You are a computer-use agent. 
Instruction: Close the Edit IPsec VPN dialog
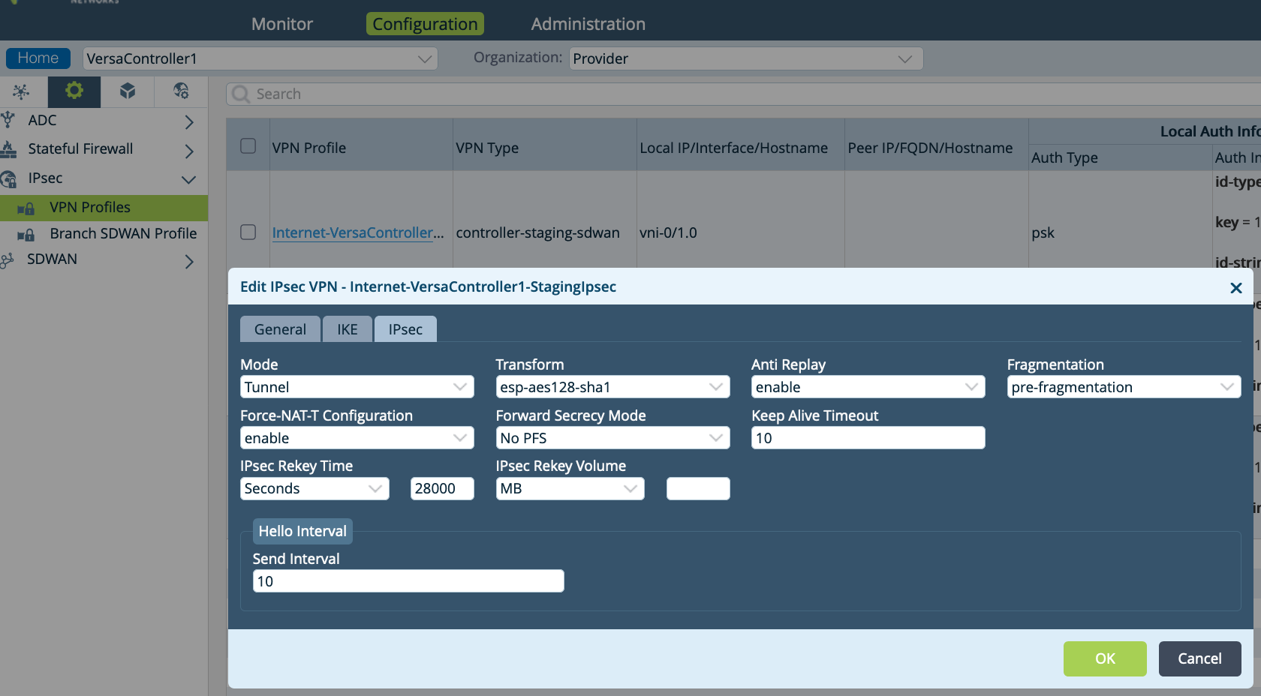point(1236,288)
